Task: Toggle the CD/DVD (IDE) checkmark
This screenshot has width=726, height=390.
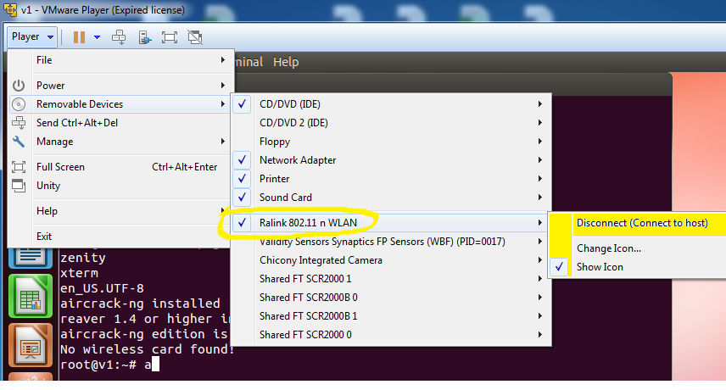Action: coord(243,104)
